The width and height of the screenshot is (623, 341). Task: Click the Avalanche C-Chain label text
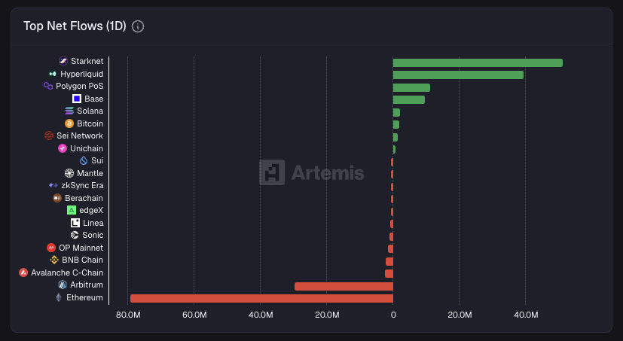coord(67,272)
